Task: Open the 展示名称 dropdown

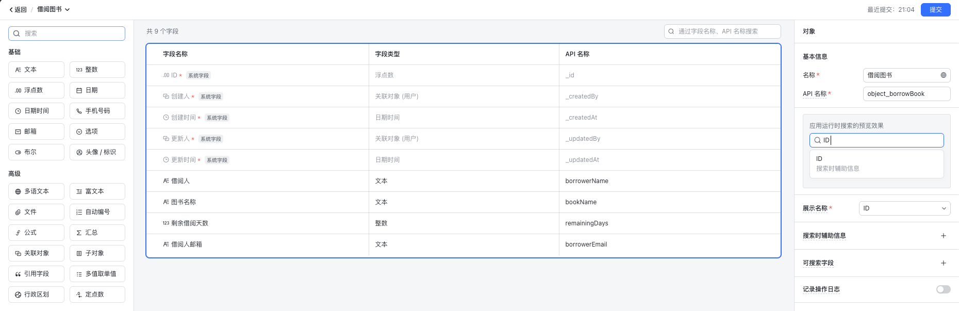Action: [x=905, y=208]
